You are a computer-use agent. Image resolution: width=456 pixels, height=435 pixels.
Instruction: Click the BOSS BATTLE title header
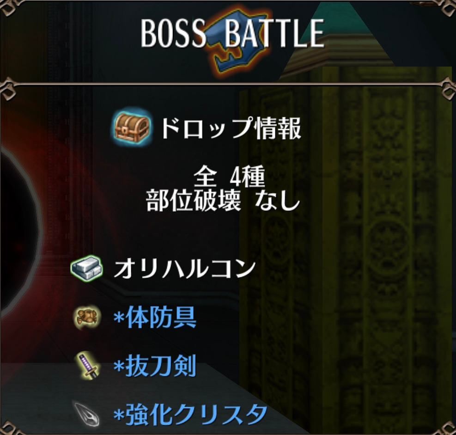point(232,33)
